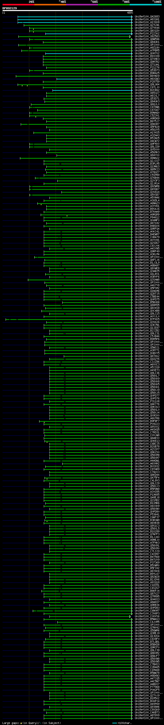Select the UniRef100_Q76B44 label
164x725 pixels.
click(x=147, y=178)
